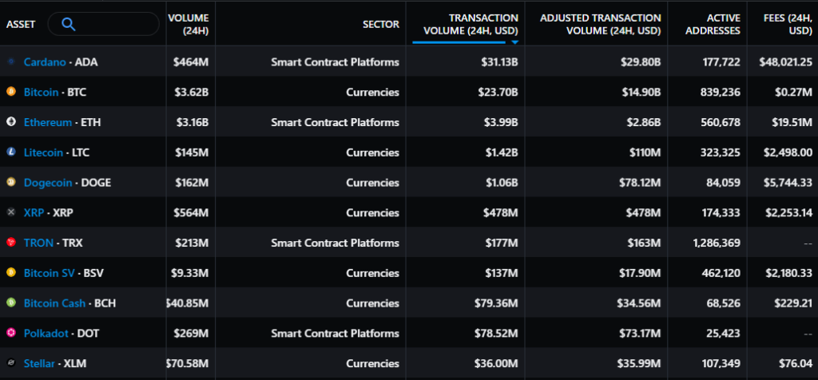The height and width of the screenshot is (380, 818).
Task: Sort by Fees (24H, USD) header
Action: 787,25
